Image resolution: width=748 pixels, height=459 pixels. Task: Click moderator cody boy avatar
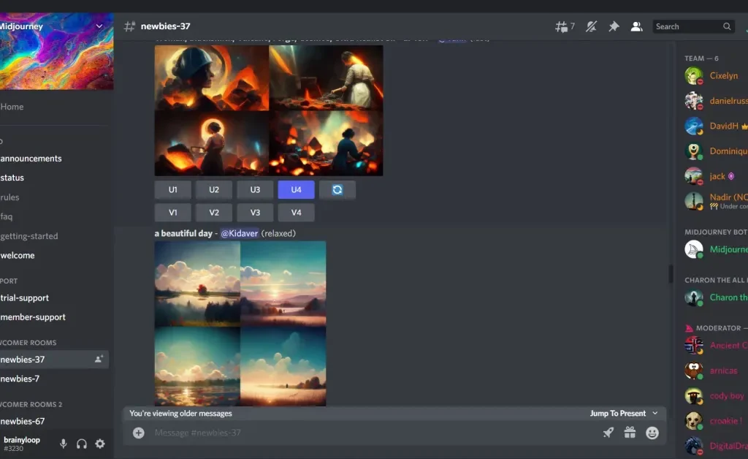click(694, 396)
